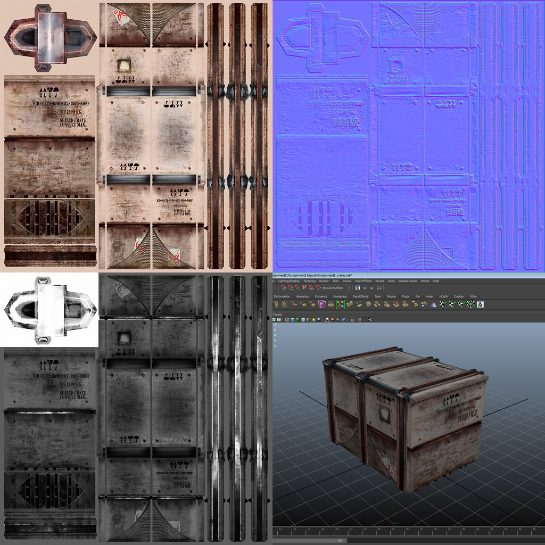Click the No Live Surface button
This screenshot has height=545, width=545.
(x=333, y=288)
